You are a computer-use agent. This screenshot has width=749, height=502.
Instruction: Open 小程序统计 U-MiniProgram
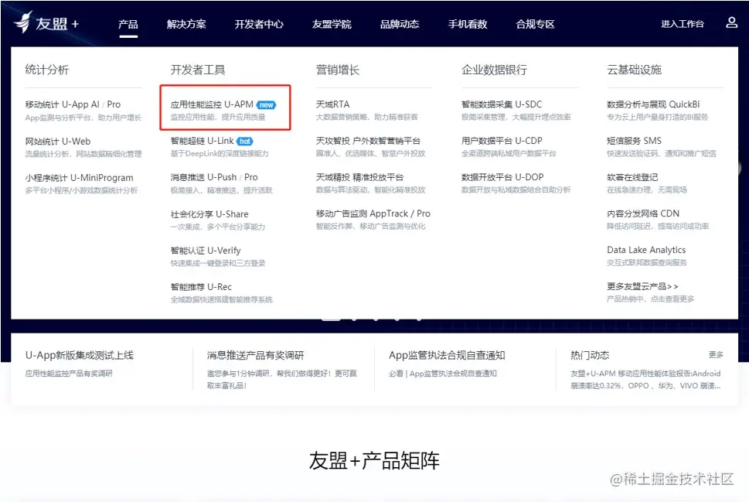tap(80, 177)
